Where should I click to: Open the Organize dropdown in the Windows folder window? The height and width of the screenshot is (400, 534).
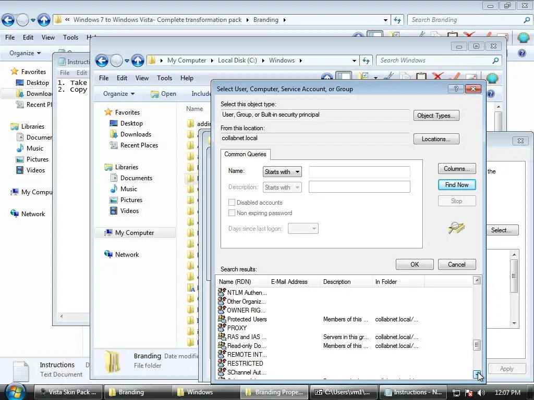tap(119, 94)
